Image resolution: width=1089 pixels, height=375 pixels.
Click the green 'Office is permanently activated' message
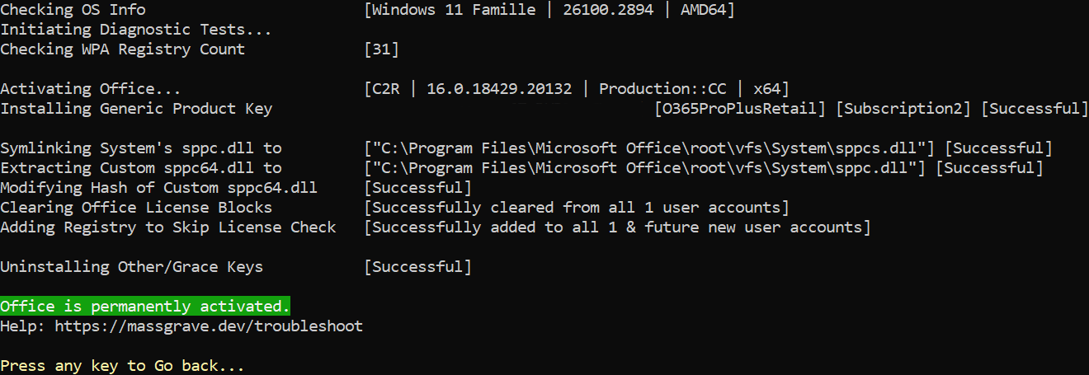[x=145, y=307]
